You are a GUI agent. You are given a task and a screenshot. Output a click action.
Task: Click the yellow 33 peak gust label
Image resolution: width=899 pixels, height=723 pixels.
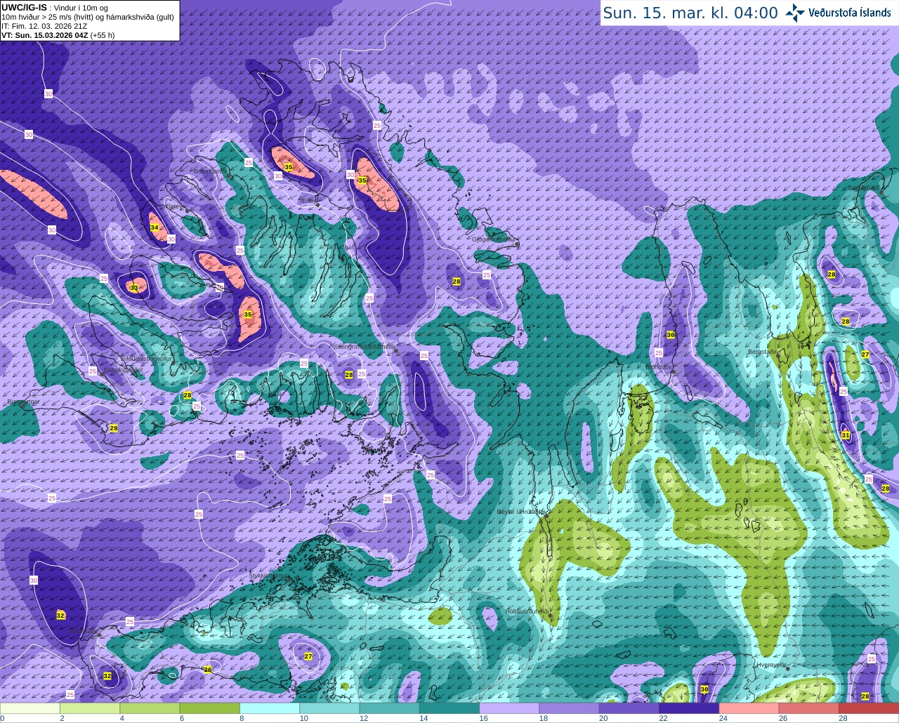click(x=133, y=288)
